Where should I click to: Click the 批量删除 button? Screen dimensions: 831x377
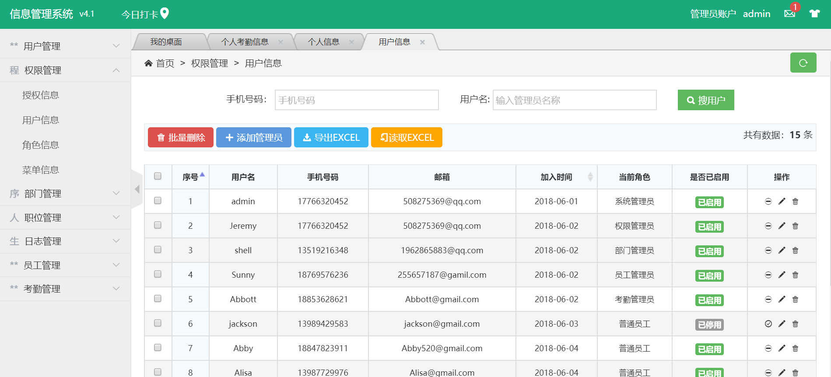(x=181, y=137)
